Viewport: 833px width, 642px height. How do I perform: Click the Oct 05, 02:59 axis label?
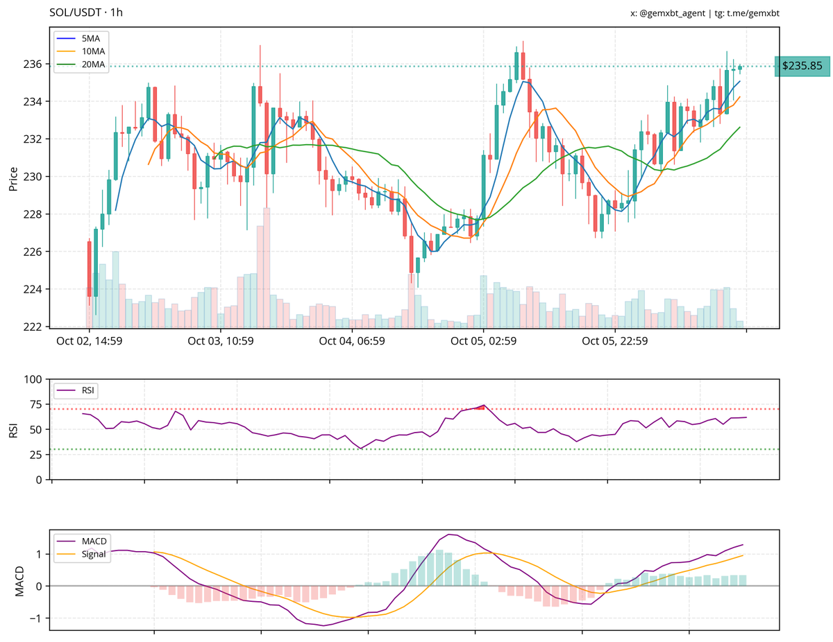coord(483,341)
